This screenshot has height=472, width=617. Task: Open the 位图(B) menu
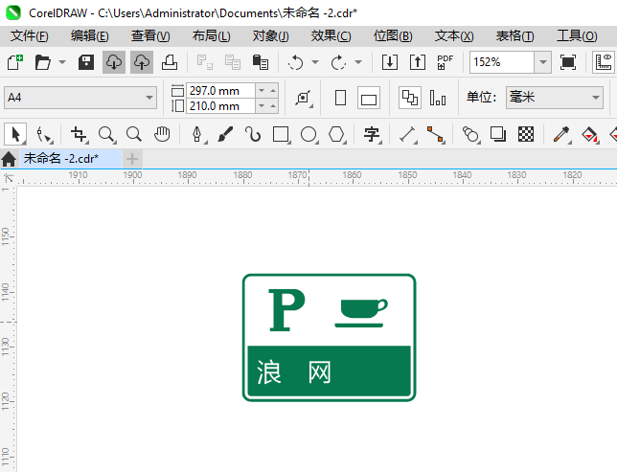point(393,36)
